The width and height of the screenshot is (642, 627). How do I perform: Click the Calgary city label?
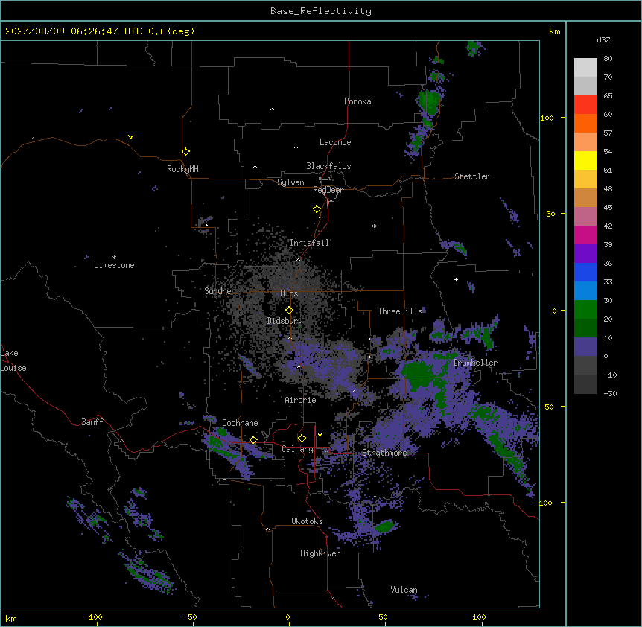click(297, 449)
